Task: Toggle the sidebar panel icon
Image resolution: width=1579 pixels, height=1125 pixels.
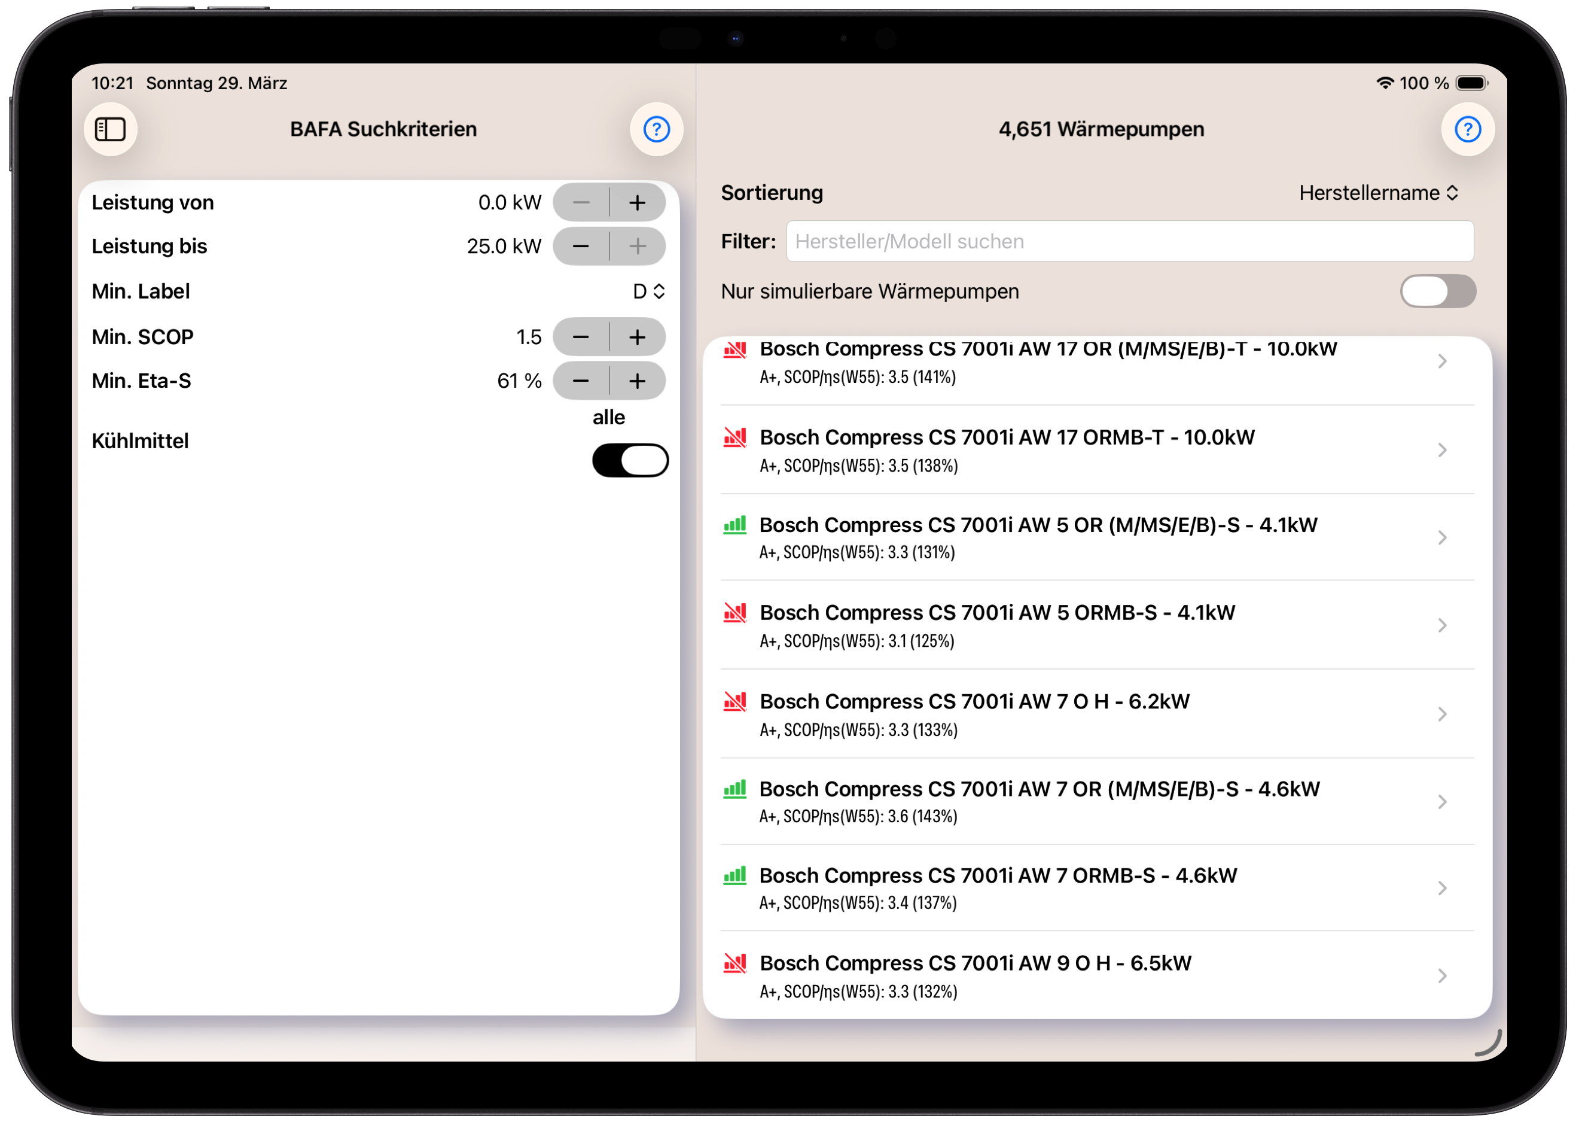Action: point(110,129)
